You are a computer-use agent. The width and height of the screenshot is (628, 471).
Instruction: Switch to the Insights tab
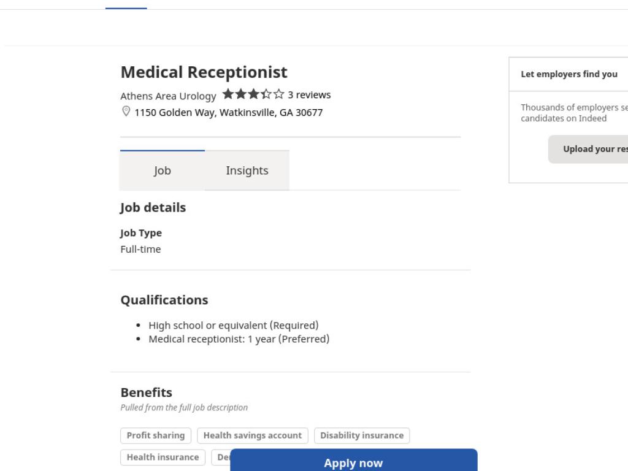pos(247,170)
